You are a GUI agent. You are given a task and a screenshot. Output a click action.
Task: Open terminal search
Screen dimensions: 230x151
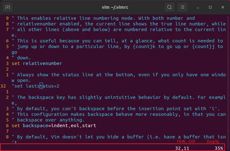(x=170, y=7)
